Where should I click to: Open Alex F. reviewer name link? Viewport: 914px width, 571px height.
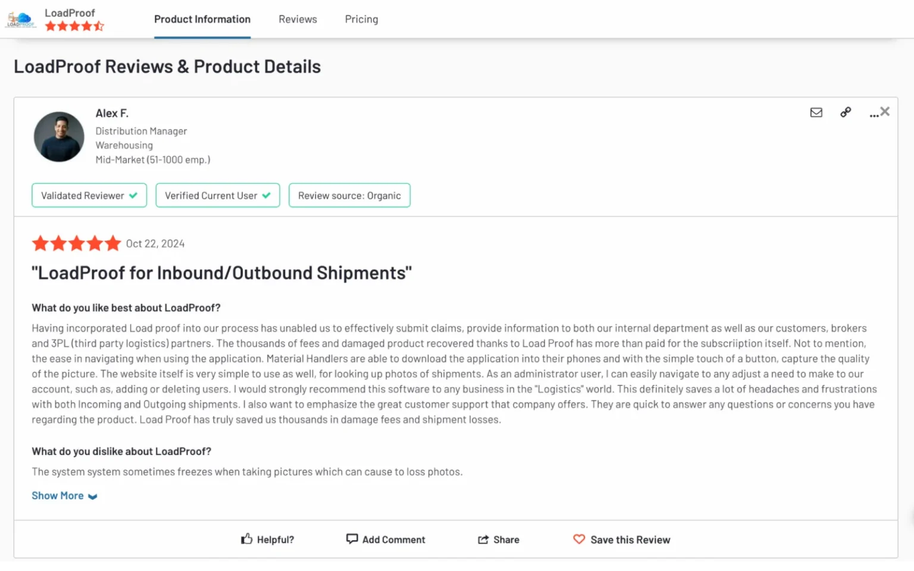tap(112, 113)
